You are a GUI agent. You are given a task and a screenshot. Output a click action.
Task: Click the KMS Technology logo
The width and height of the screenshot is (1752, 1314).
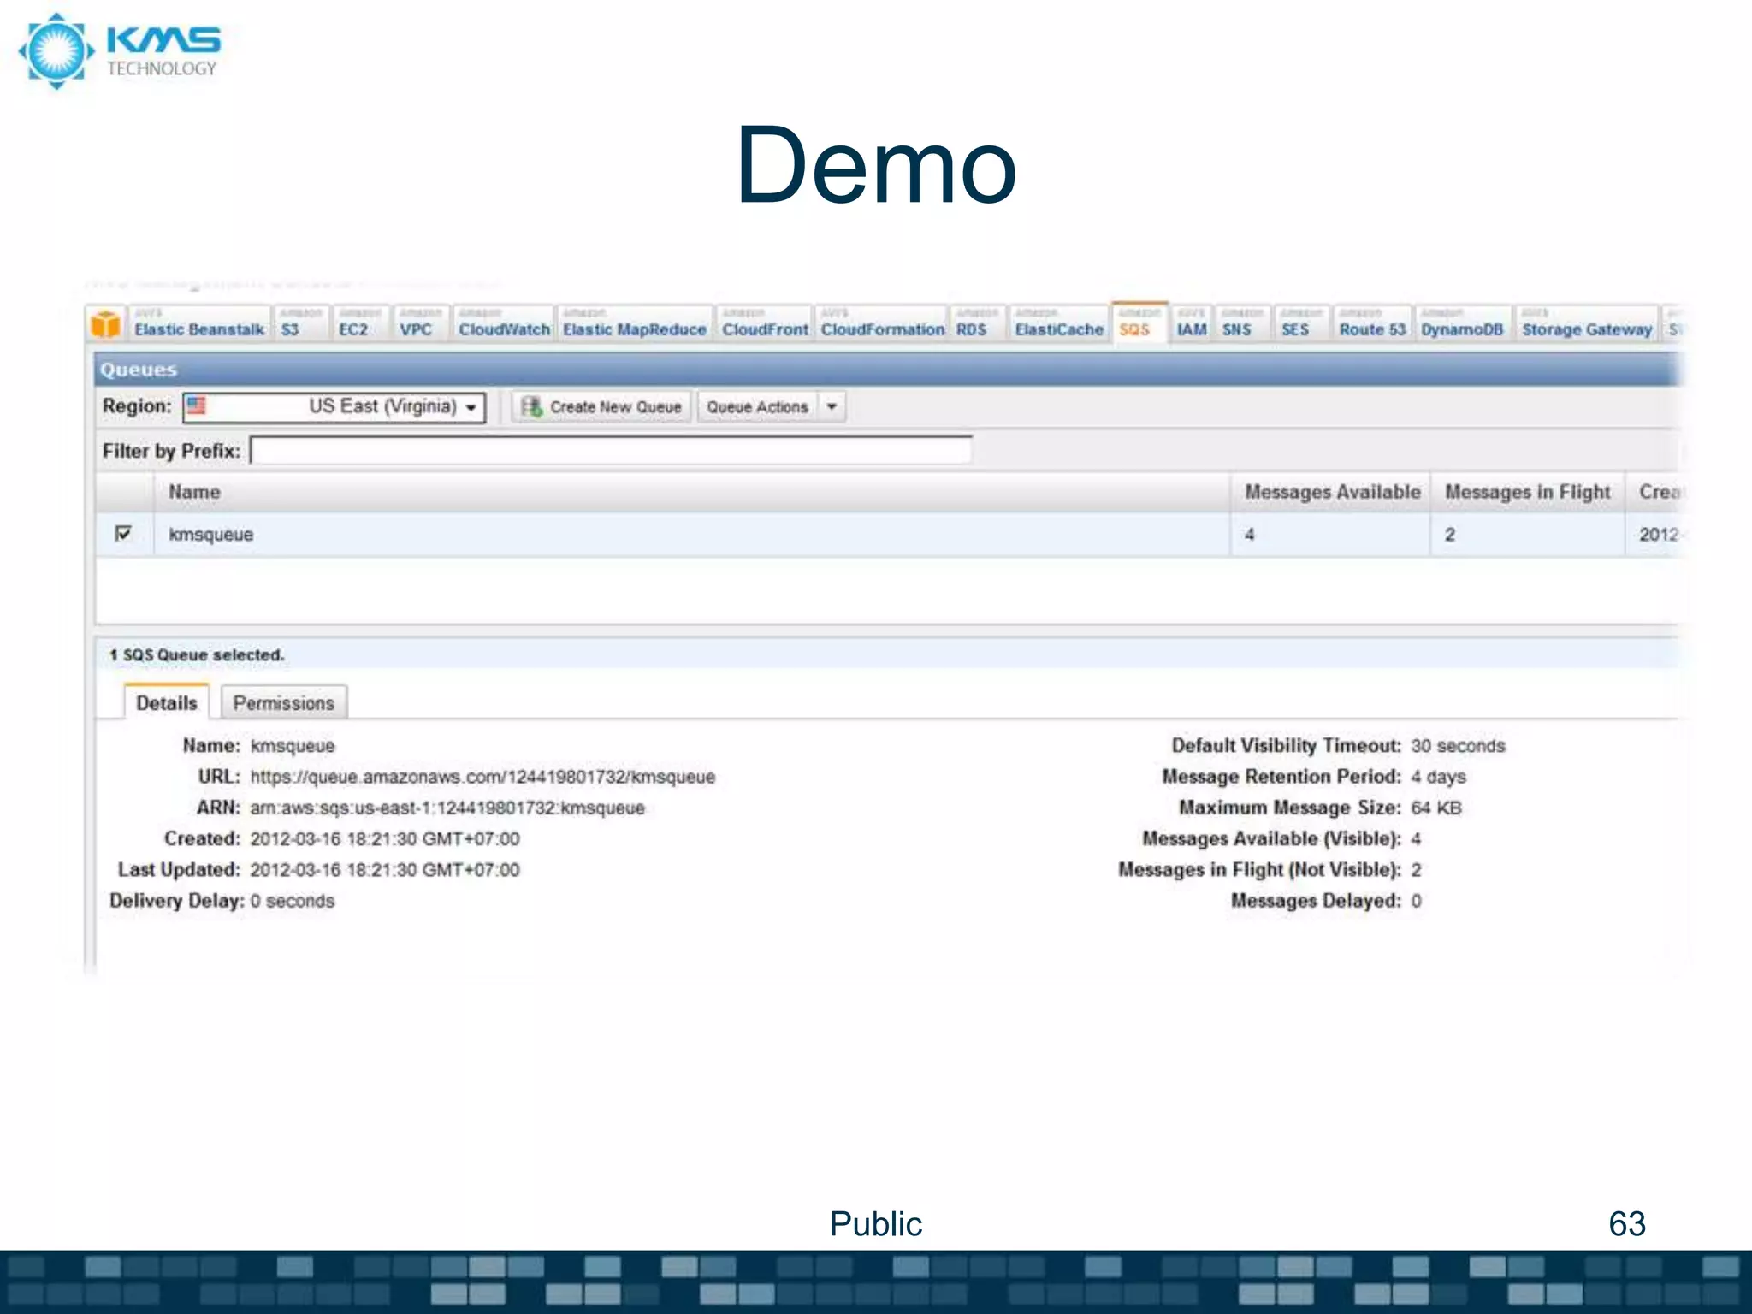pyautogui.click(x=120, y=50)
